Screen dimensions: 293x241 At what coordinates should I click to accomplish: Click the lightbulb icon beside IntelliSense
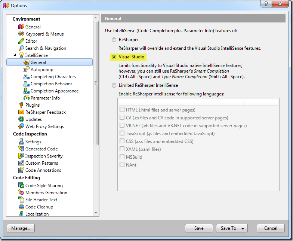22,55
